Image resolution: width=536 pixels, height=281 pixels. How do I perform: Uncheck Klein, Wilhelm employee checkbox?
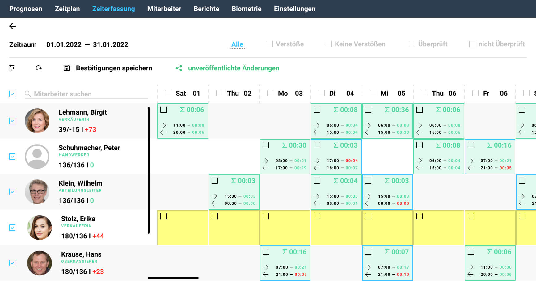point(12,192)
